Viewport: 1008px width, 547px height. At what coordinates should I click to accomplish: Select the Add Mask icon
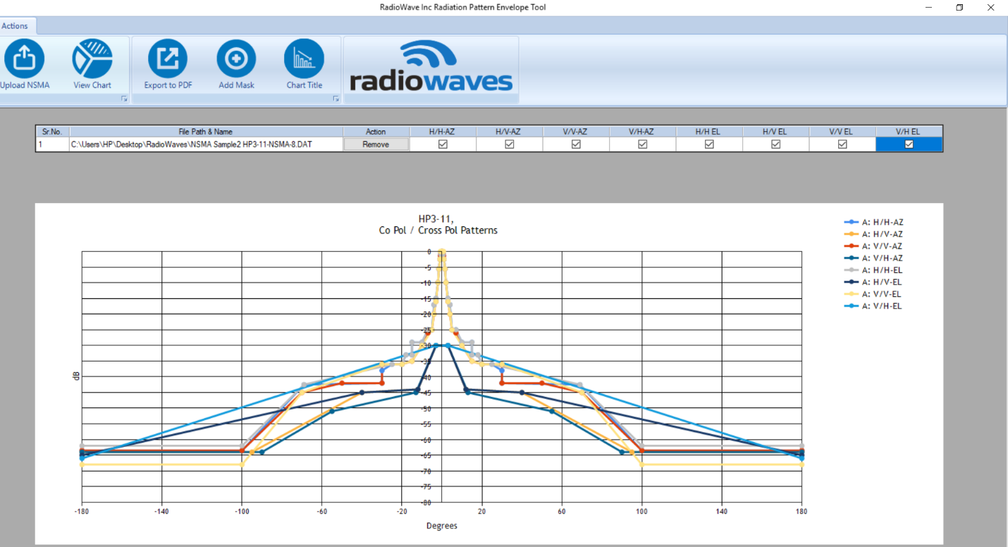point(236,59)
